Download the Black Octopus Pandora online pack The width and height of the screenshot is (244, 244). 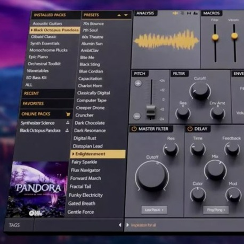pyautogui.click(x=67, y=131)
